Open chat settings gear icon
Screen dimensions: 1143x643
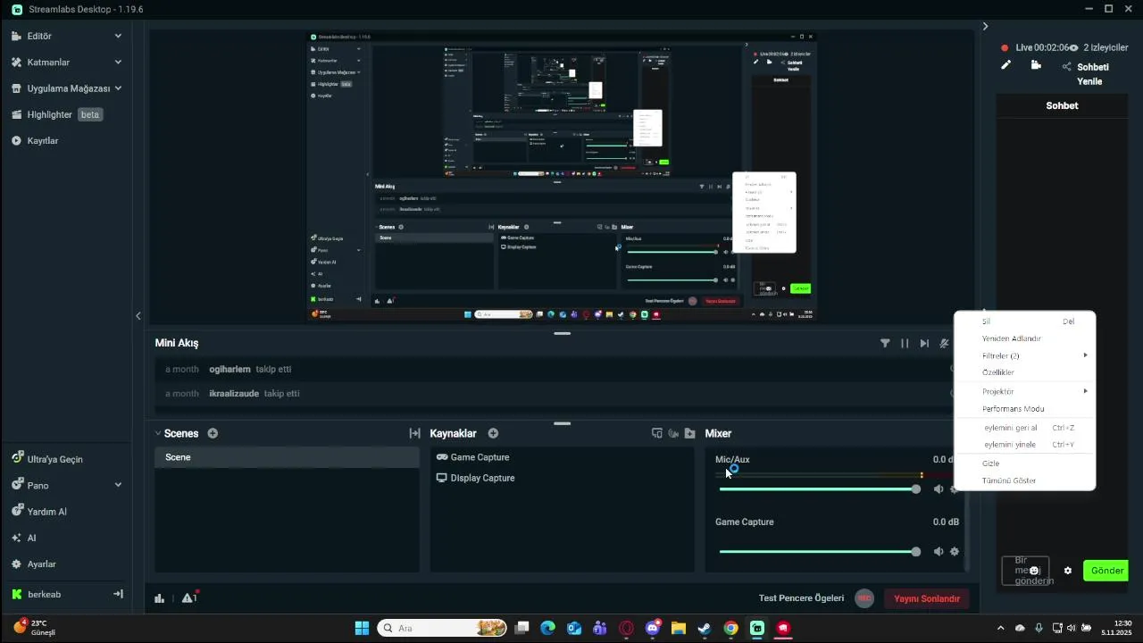pos(1067,571)
